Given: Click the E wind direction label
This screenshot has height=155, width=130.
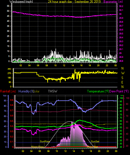Looking at the screenshot, I should point(122,82).
